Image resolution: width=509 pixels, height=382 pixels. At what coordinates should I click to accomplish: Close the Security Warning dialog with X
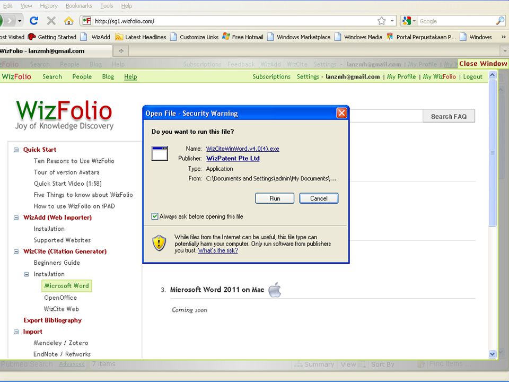pyautogui.click(x=341, y=113)
